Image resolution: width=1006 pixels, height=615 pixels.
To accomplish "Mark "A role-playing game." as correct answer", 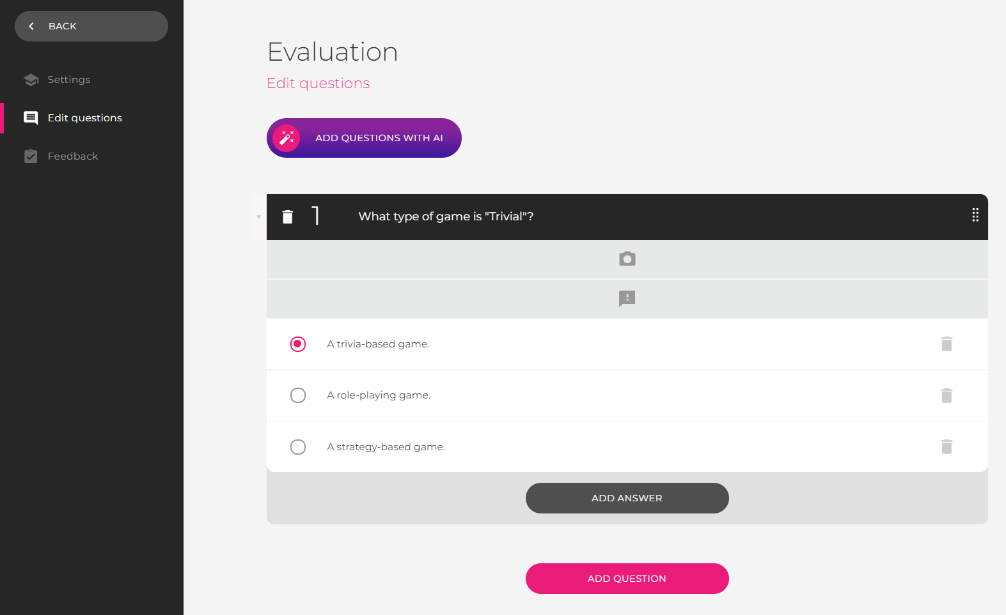I will click(x=298, y=395).
